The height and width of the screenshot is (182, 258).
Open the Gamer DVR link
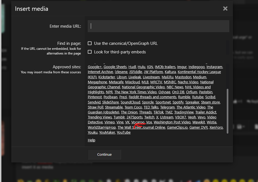click(x=198, y=128)
